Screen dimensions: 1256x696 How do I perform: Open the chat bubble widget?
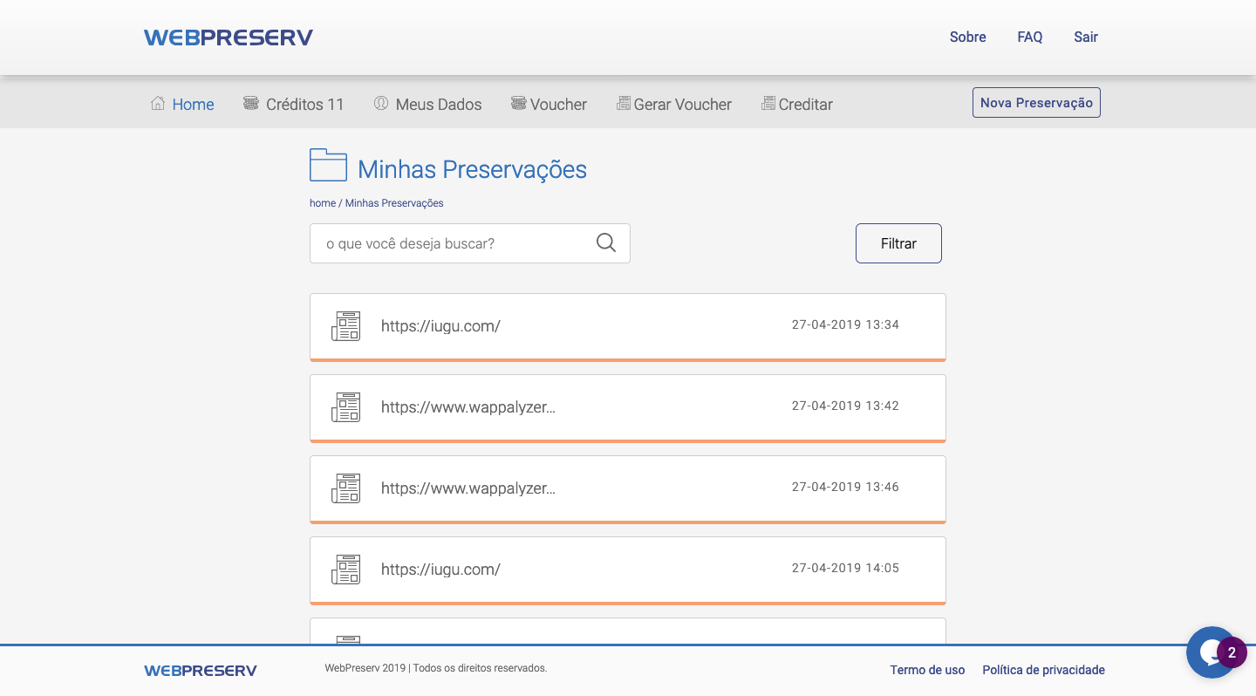click(x=1212, y=652)
